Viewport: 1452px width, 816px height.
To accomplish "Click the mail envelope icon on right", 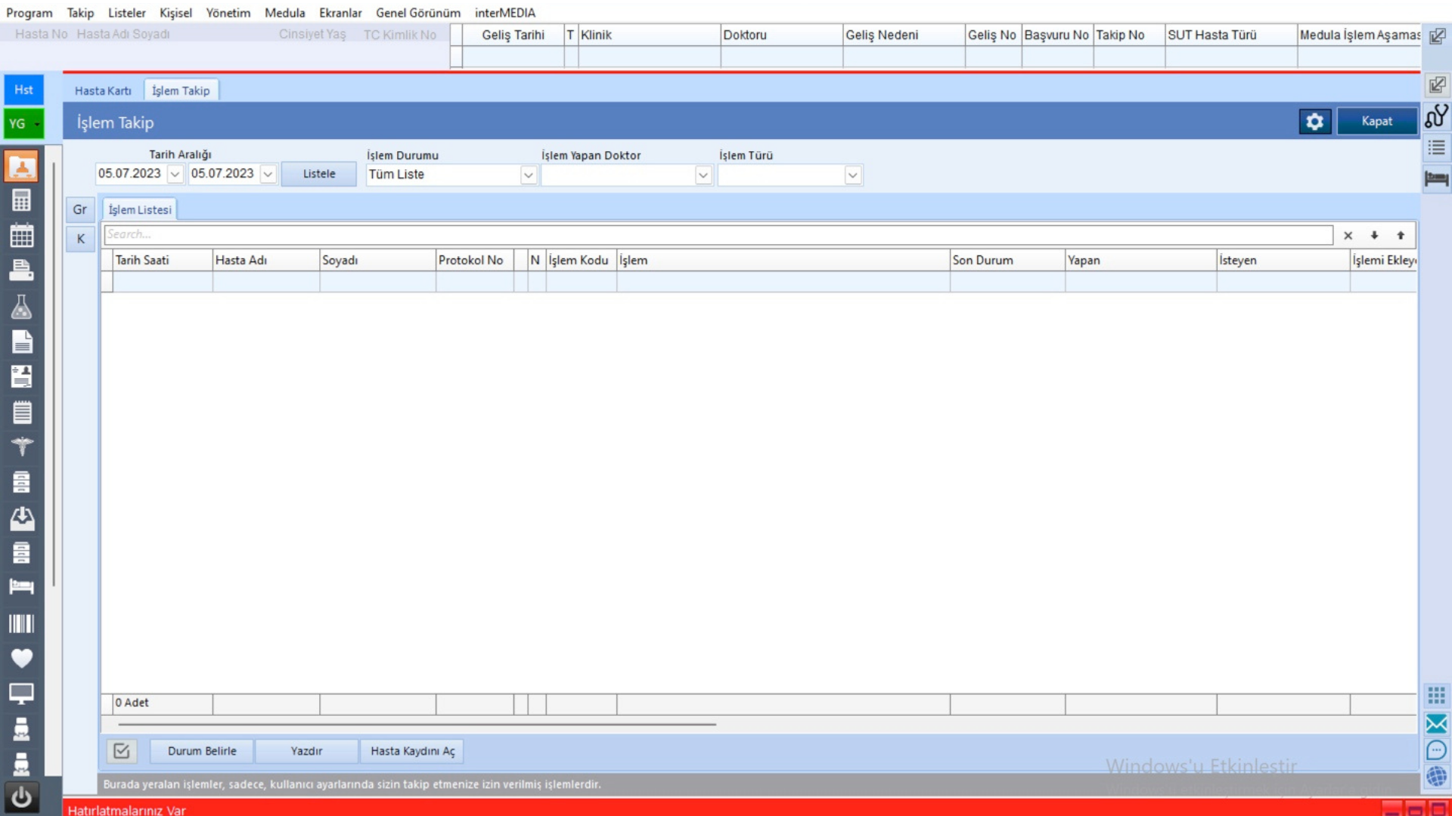I will click(x=1436, y=724).
